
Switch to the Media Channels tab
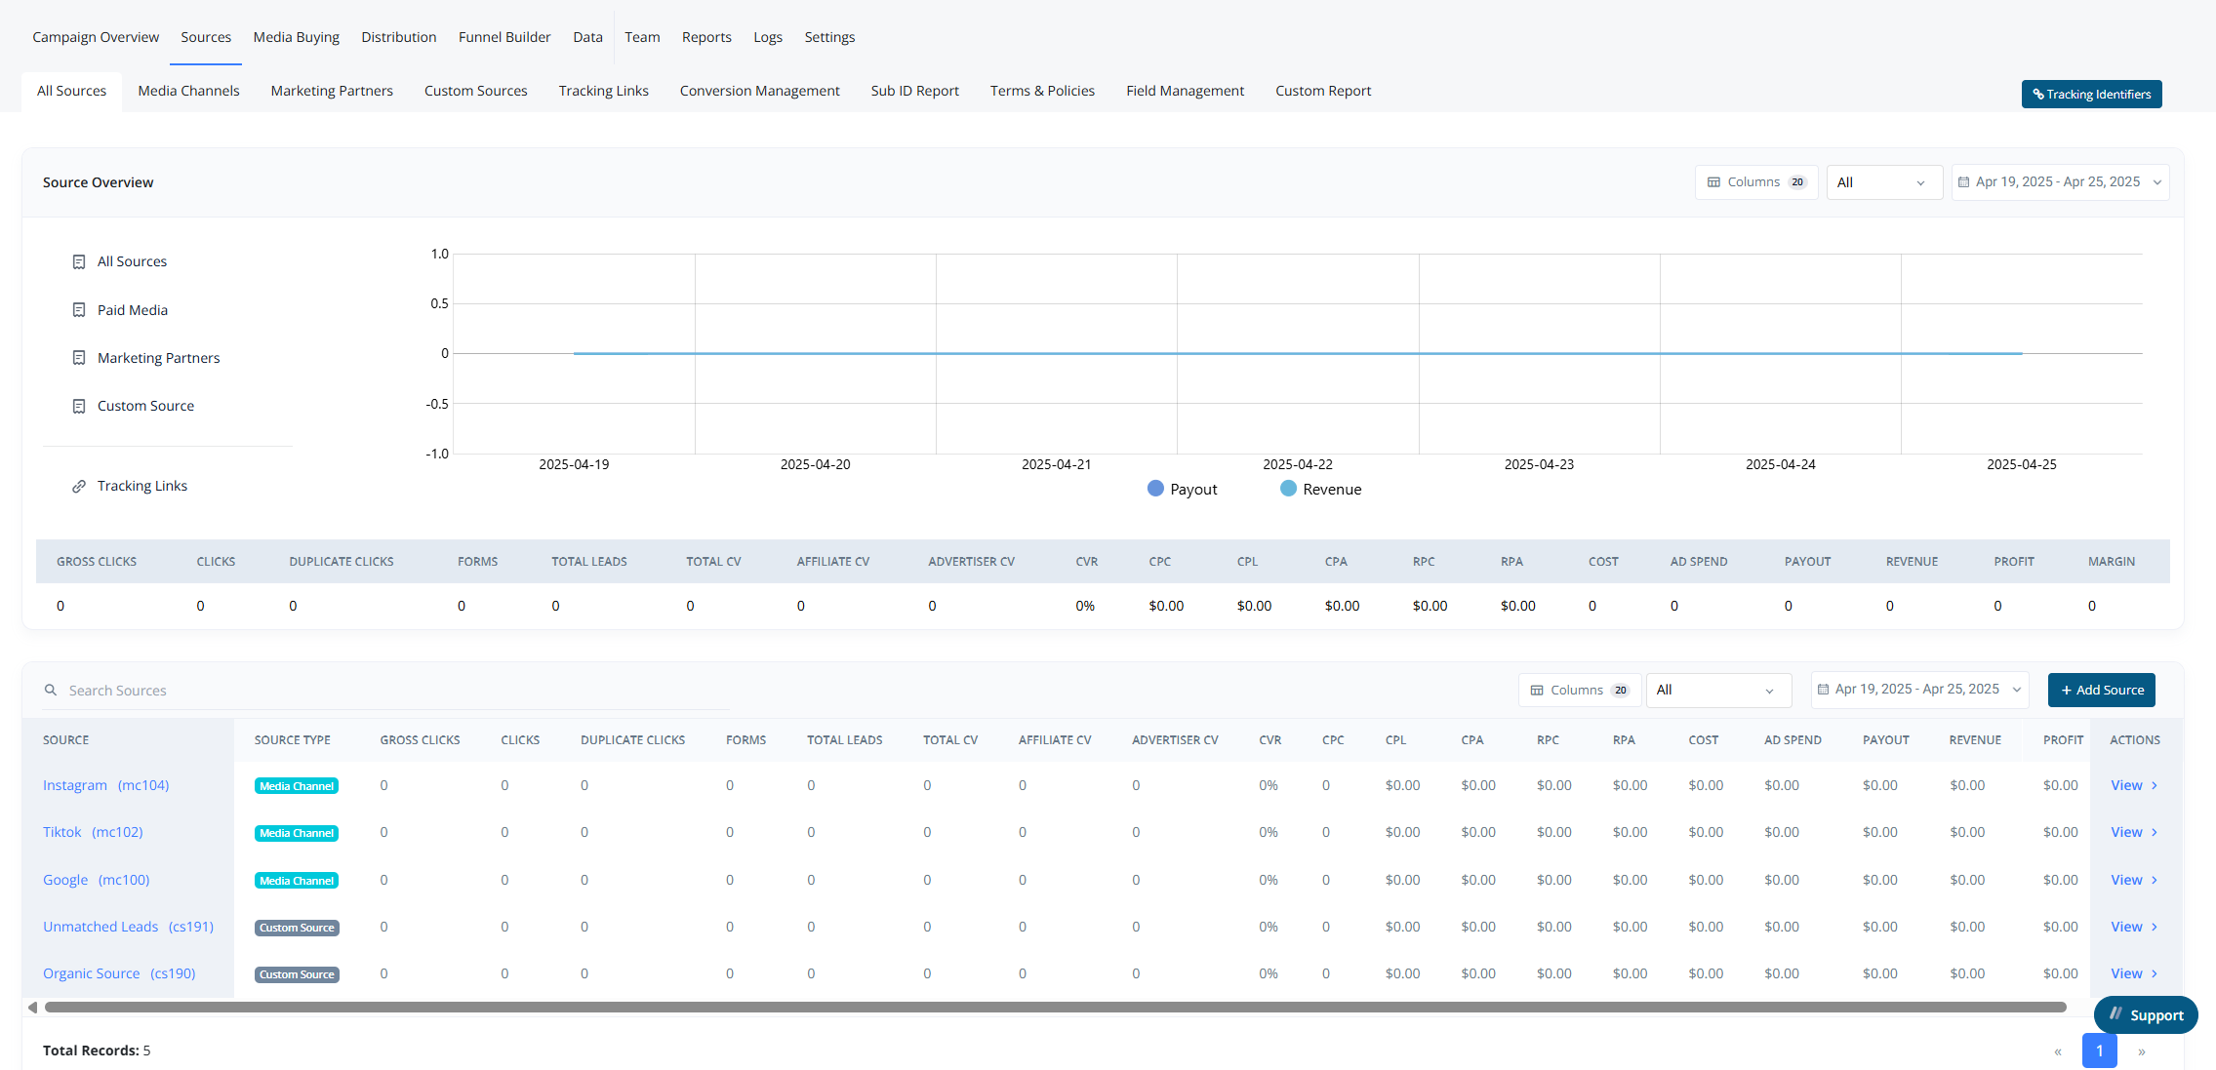point(188,91)
